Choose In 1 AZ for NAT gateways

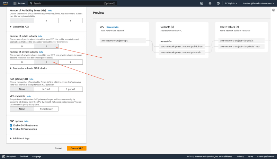click(46, 89)
